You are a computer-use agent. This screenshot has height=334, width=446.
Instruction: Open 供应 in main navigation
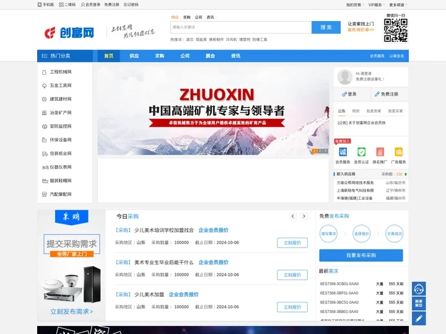pyautogui.click(x=134, y=56)
